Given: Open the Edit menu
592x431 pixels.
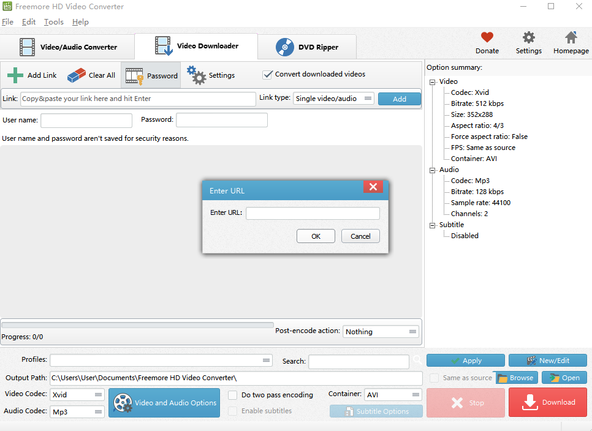Looking at the screenshot, I should pyautogui.click(x=29, y=22).
